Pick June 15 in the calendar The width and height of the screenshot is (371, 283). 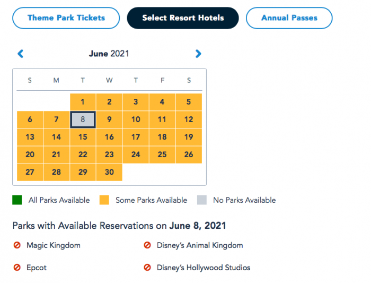[83, 137]
